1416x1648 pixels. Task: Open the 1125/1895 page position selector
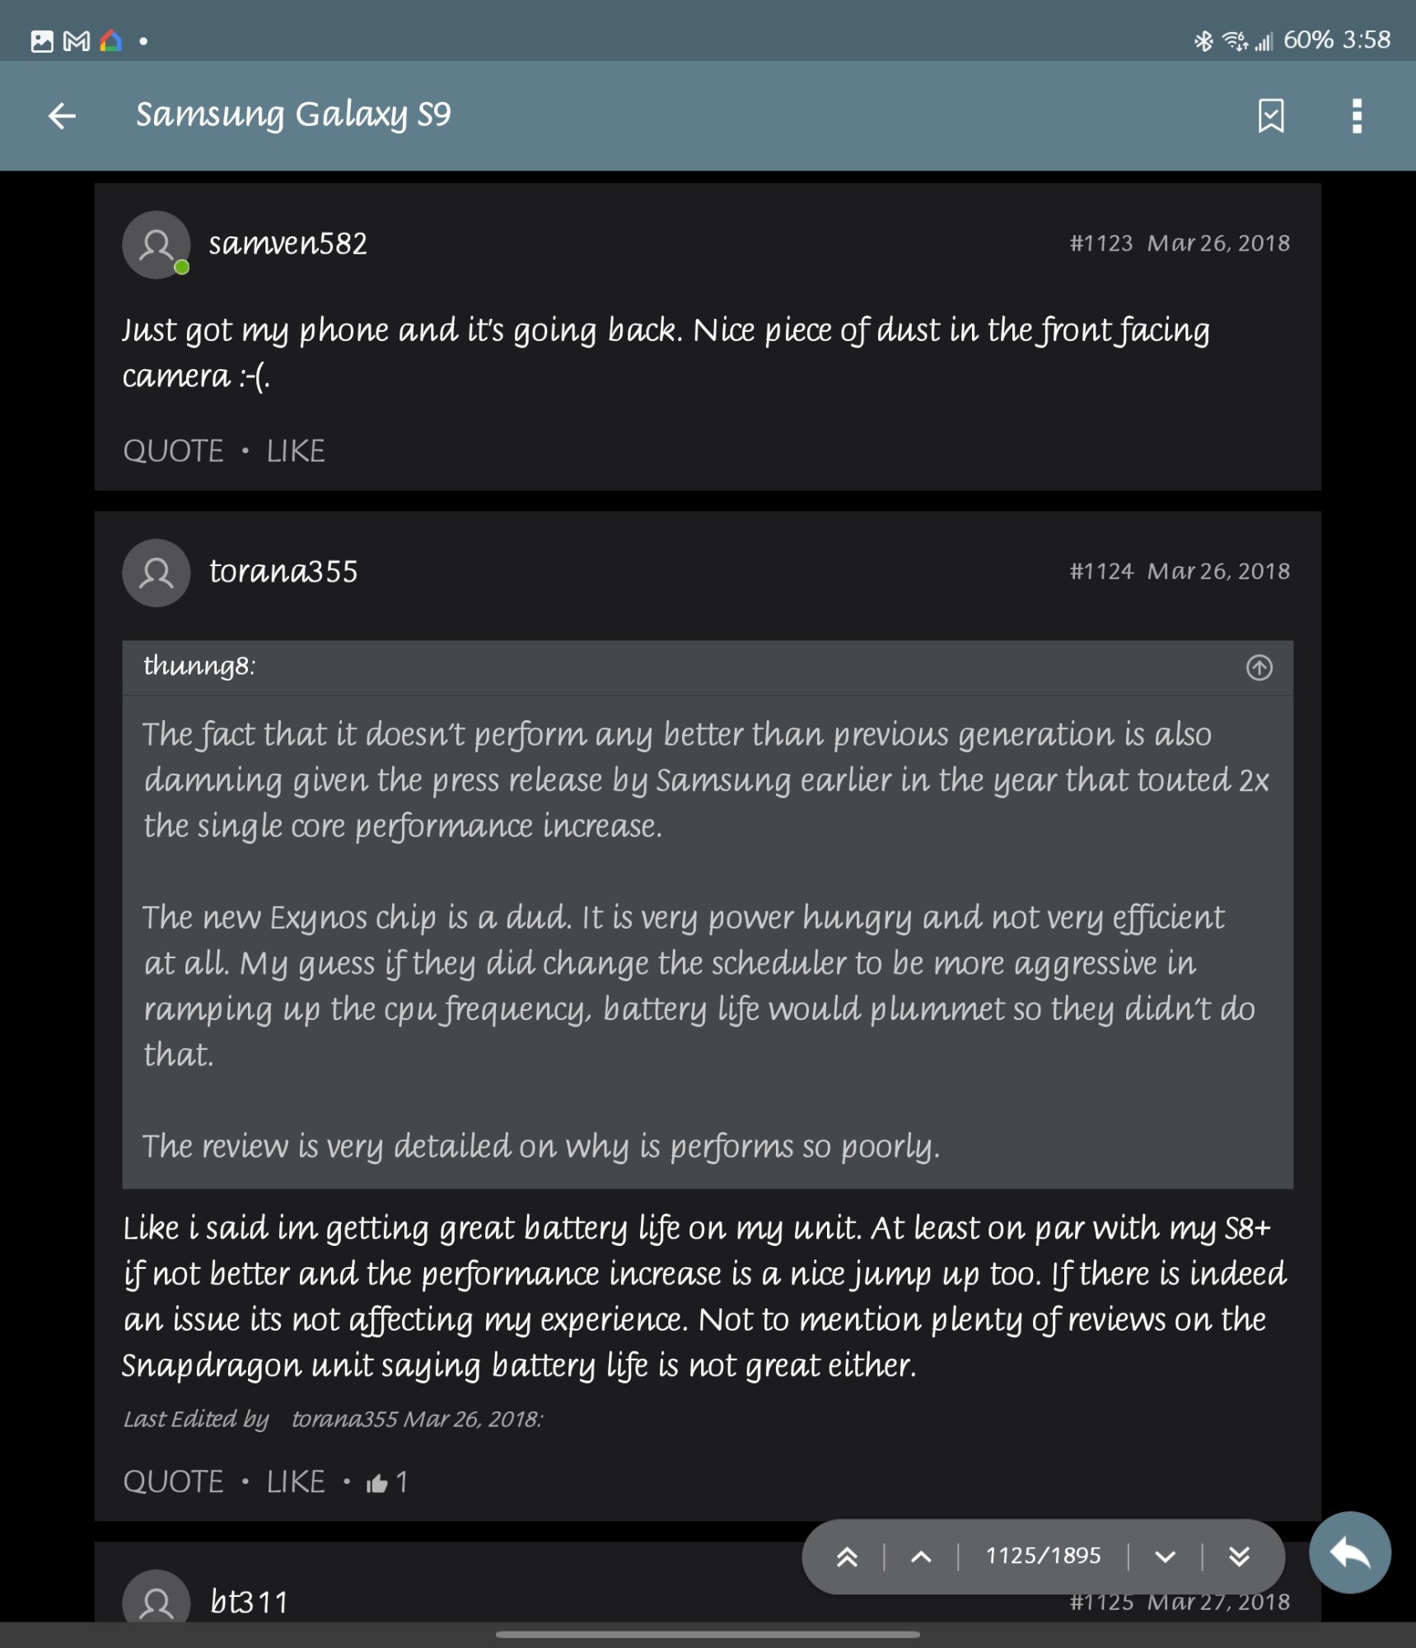point(1042,1557)
